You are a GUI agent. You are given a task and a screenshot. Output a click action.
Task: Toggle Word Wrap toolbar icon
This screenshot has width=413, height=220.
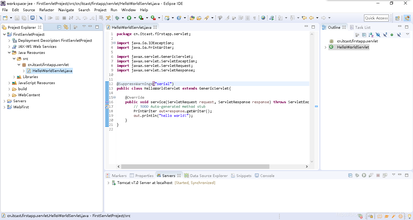coord(241,18)
